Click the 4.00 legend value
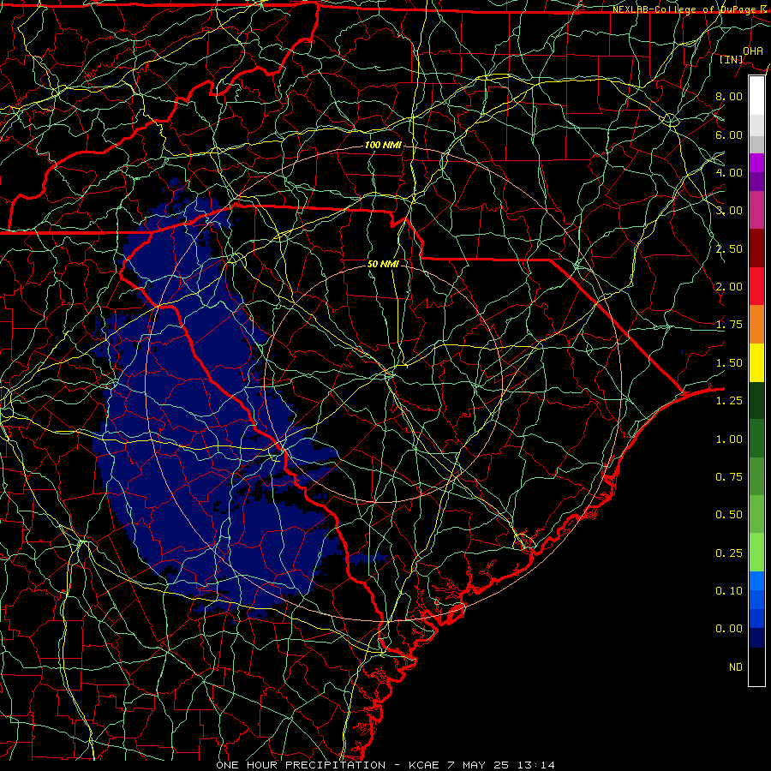The image size is (771, 771). (729, 172)
